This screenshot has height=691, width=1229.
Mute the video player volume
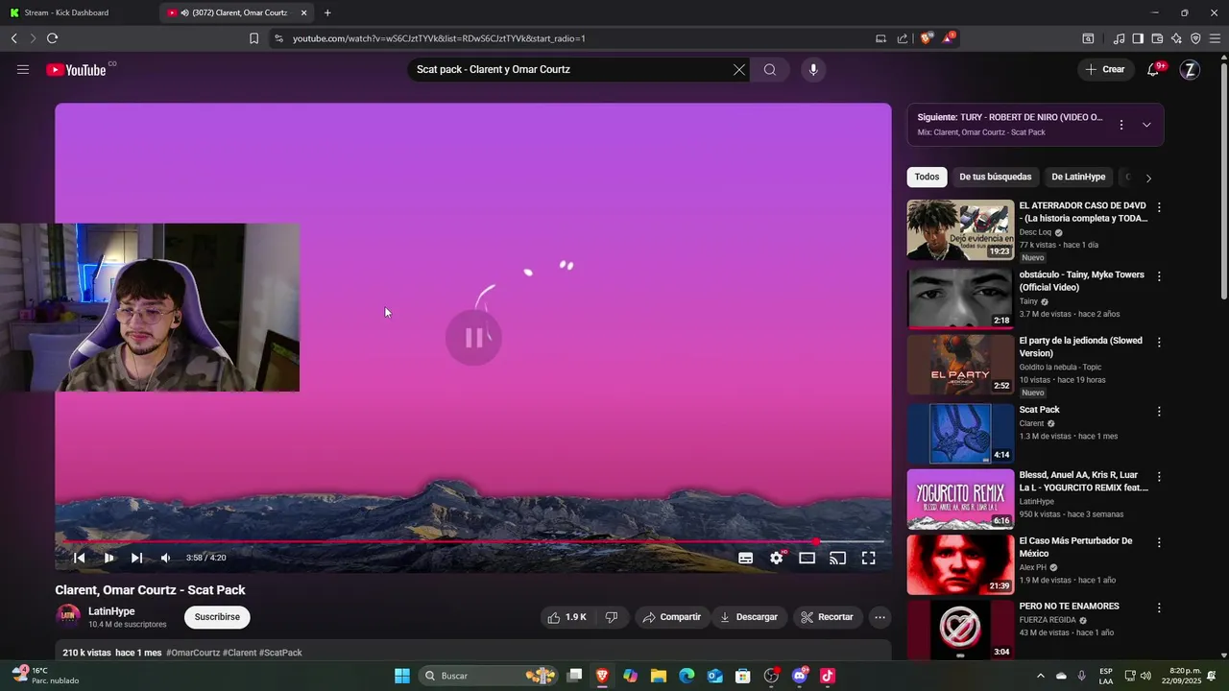(165, 558)
